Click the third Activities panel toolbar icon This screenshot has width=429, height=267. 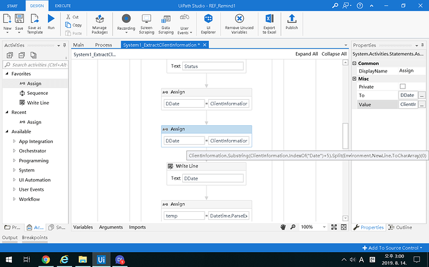tap(34, 55)
